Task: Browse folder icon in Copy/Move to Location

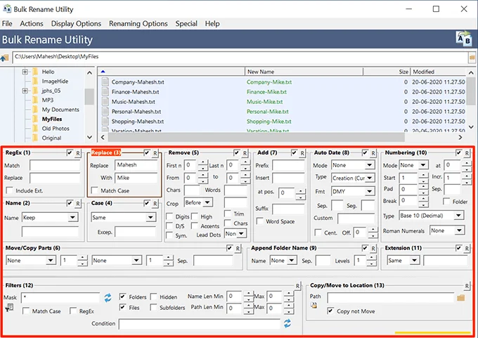Action: click(x=461, y=298)
